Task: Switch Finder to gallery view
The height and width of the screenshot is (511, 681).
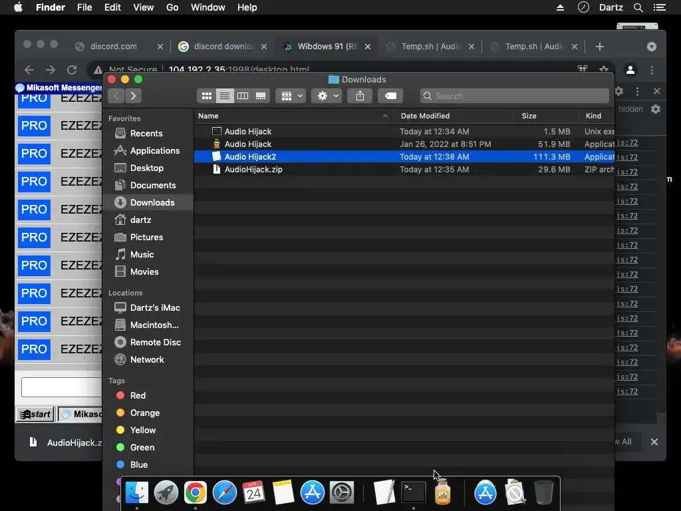Action: (x=261, y=96)
